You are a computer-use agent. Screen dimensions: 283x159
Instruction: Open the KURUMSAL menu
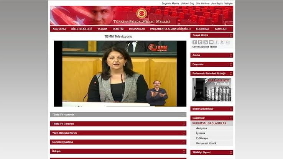[x=202, y=29]
